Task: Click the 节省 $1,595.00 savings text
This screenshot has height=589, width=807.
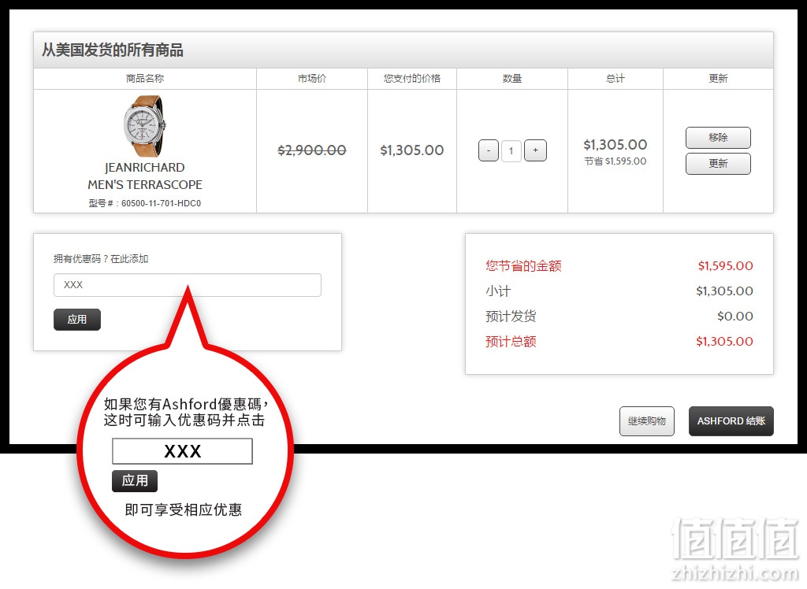Action: point(615,161)
